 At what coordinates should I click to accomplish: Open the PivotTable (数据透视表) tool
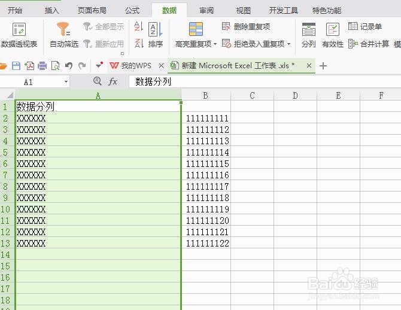(x=19, y=35)
